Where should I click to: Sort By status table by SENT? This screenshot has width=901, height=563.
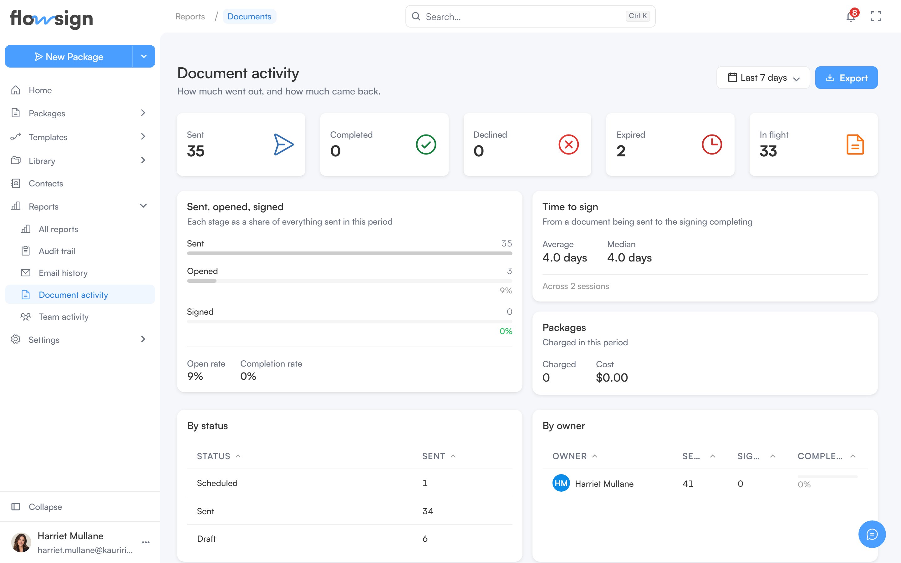click(439, 456)
